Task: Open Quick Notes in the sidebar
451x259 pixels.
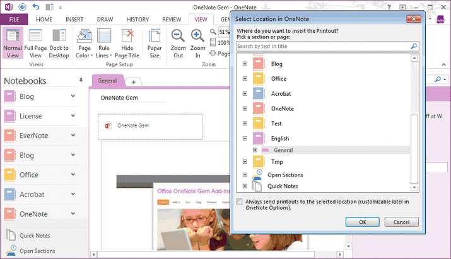Action: (35, 236)
